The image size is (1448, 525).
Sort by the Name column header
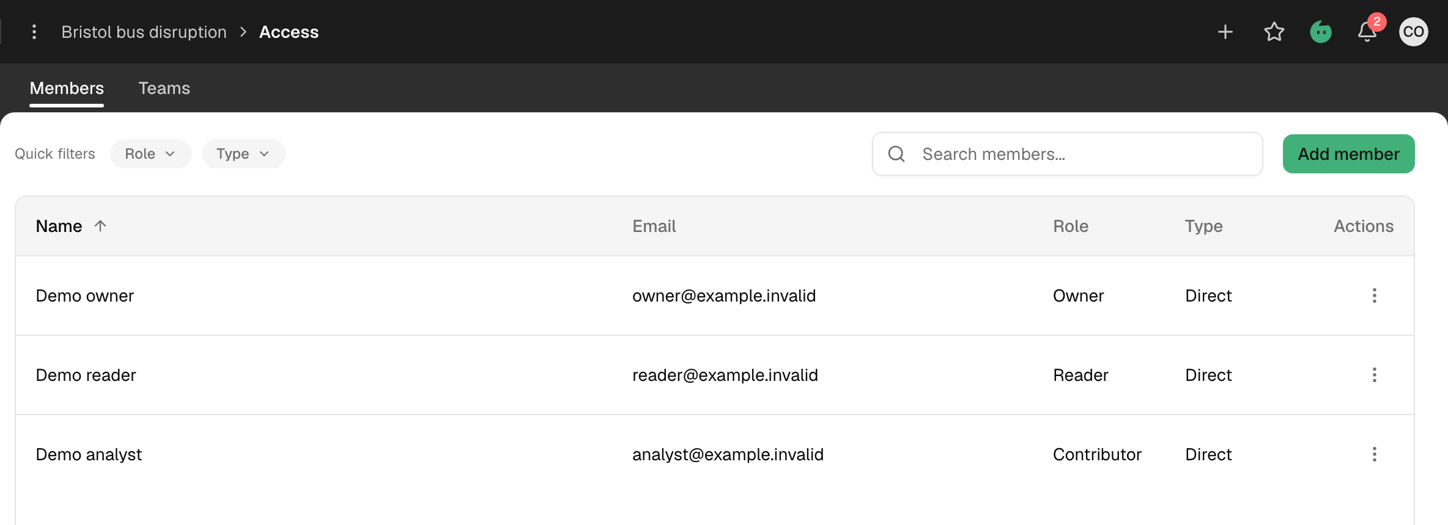coord(59,226)
